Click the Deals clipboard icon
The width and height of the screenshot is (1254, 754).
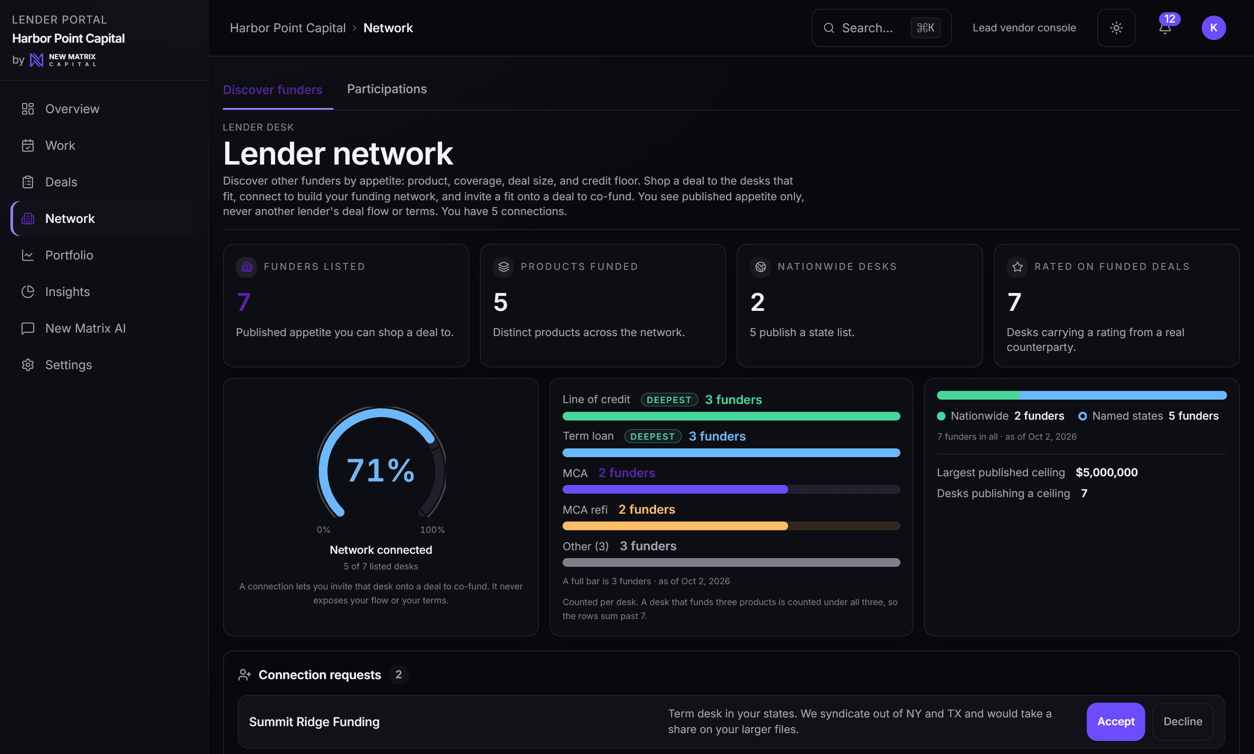pyautogui.click(x=28, y=182)
